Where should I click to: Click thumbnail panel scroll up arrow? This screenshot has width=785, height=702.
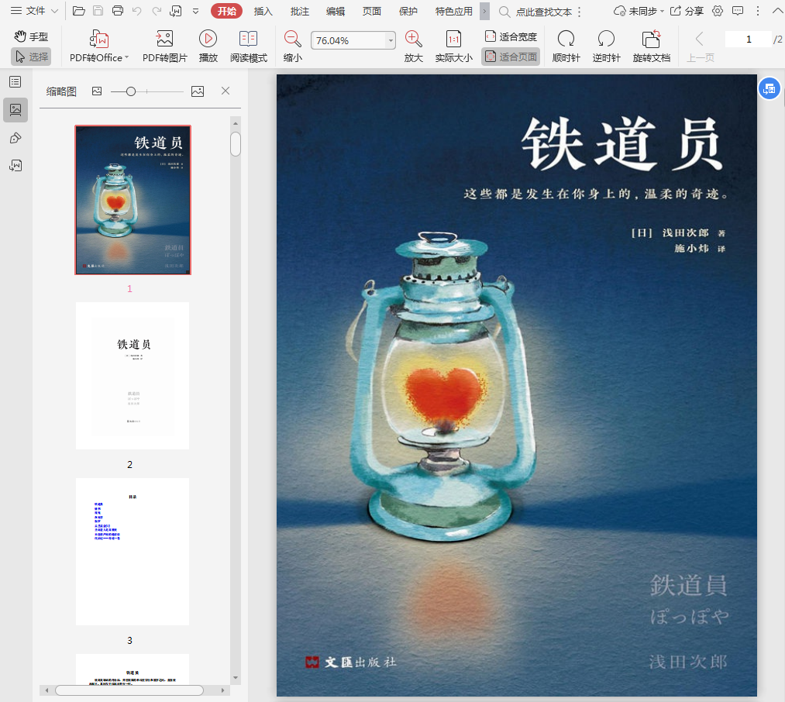pos(236,123)
